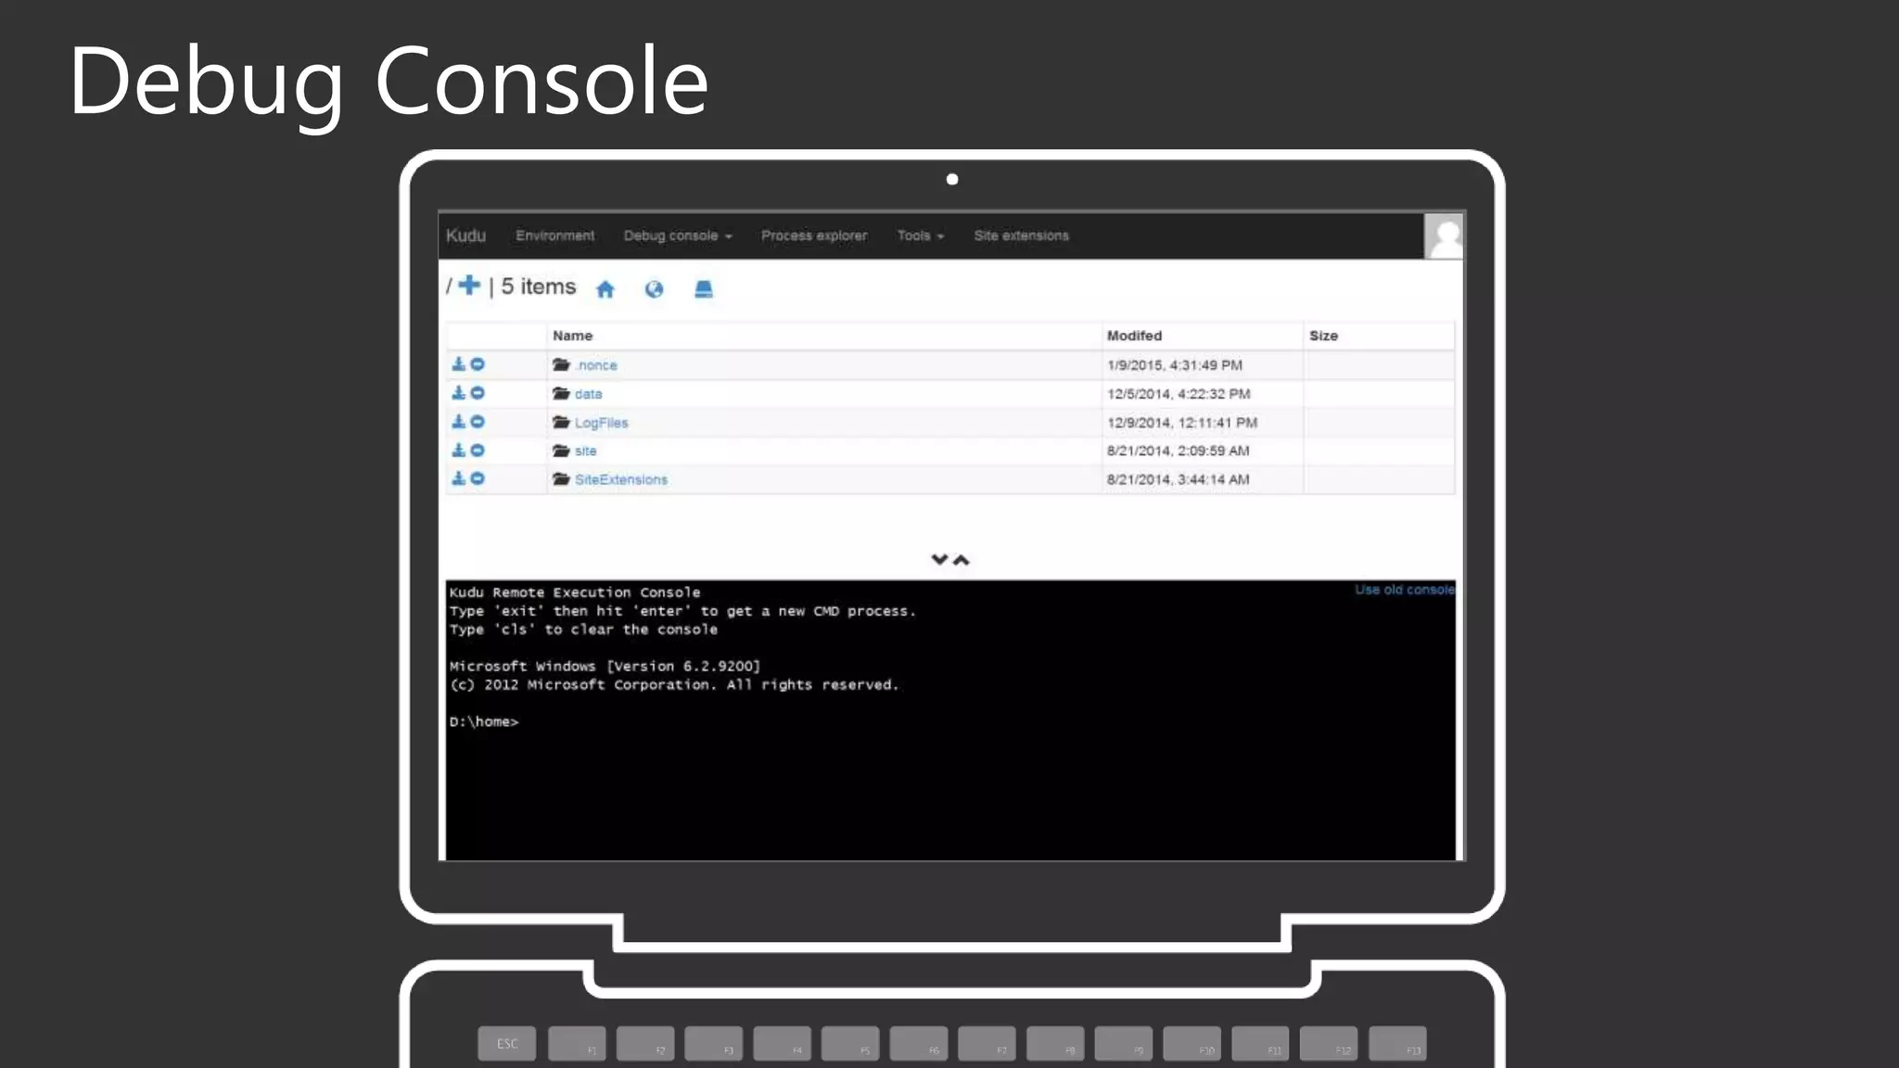
Task: Download the LogFiles folder
Action: (458, 422)
